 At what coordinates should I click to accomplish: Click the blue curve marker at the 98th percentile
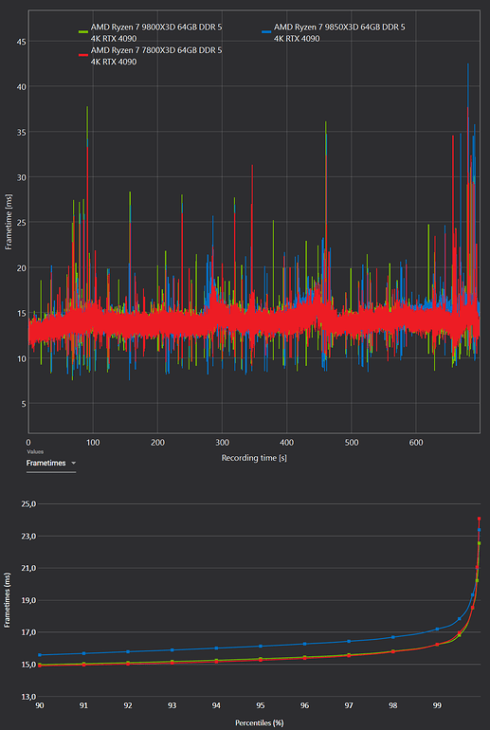click(393, 637)
